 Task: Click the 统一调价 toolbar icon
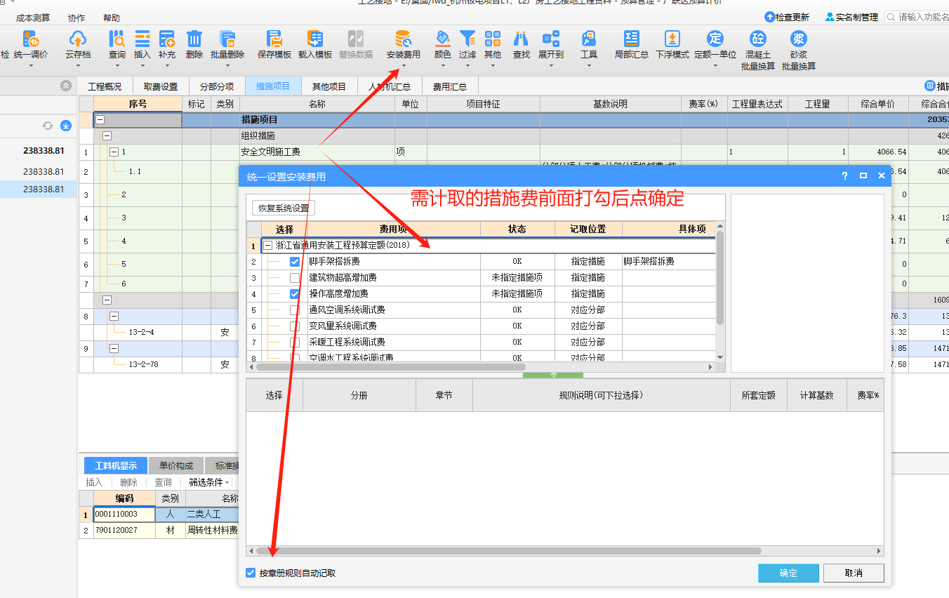(31, 39)
